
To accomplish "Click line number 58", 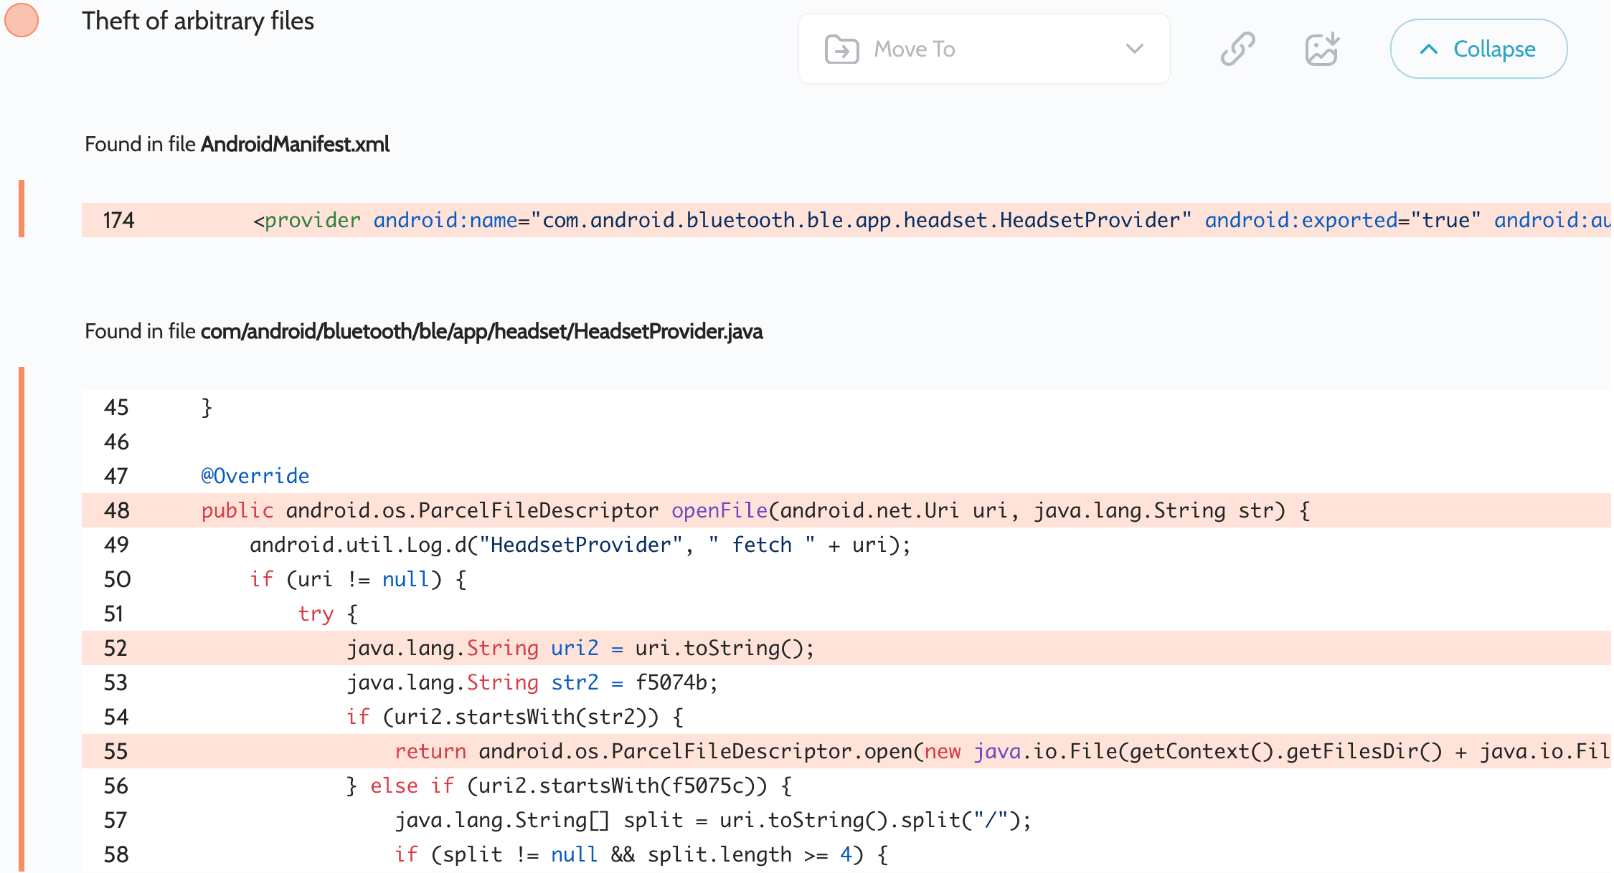I will (x=116, y=854).
